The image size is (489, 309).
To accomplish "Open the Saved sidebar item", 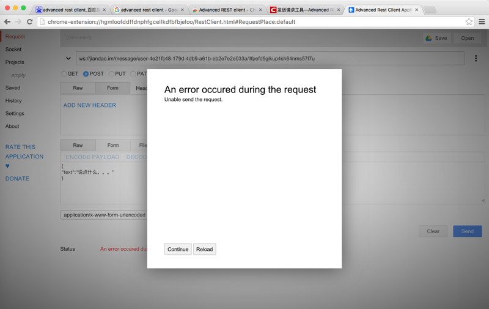I will pos(13,87).
